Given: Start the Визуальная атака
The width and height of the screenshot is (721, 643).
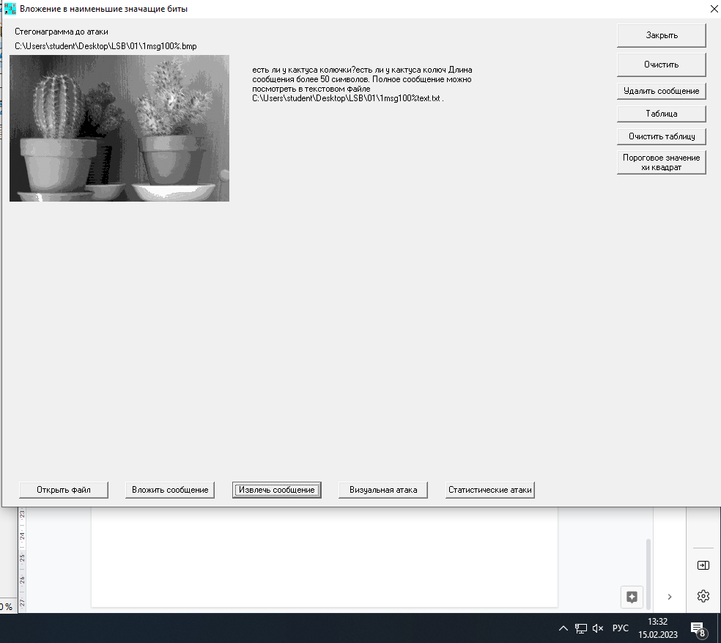Looking at the screenshot, I should tap(383, 490).
